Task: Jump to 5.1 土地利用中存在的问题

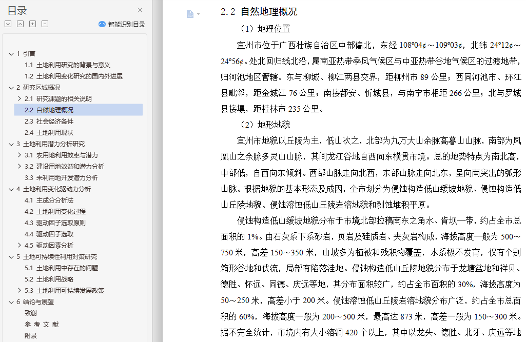Action: [x=61, y=268]
